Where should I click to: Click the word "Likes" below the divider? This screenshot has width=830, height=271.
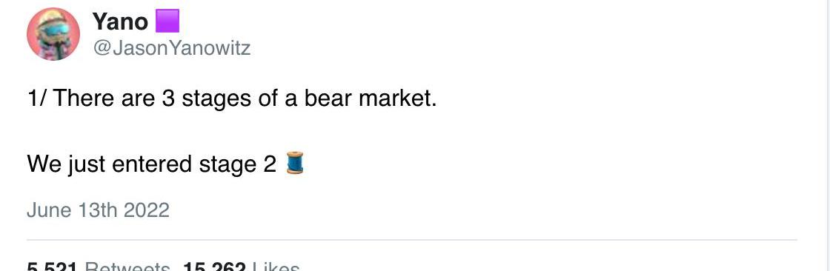[276, 267]
